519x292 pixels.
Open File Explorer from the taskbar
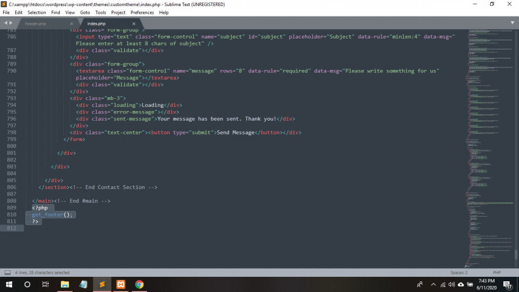[64, 284]
